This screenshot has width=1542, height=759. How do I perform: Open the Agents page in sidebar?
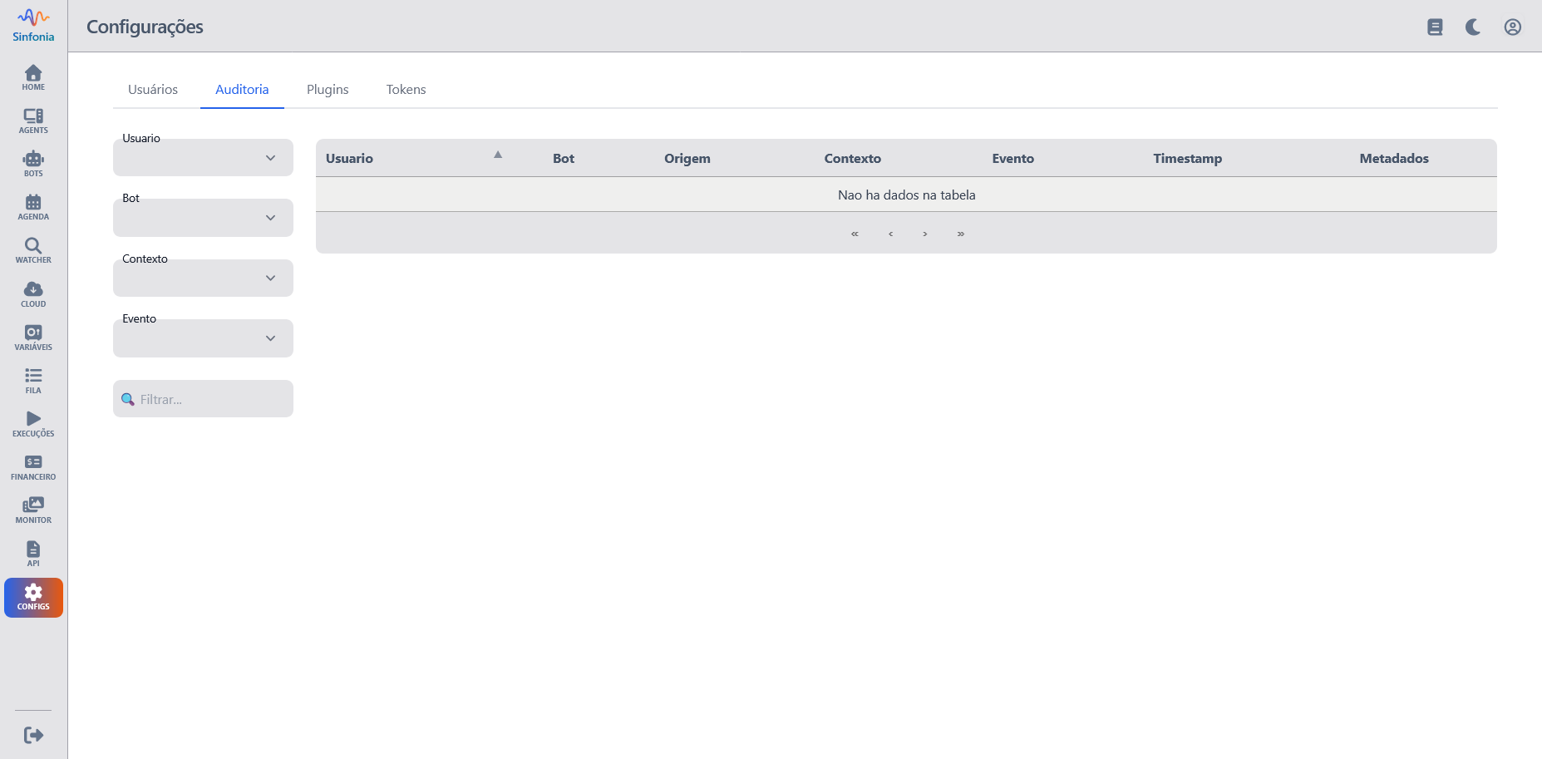[x=33, y=121]
